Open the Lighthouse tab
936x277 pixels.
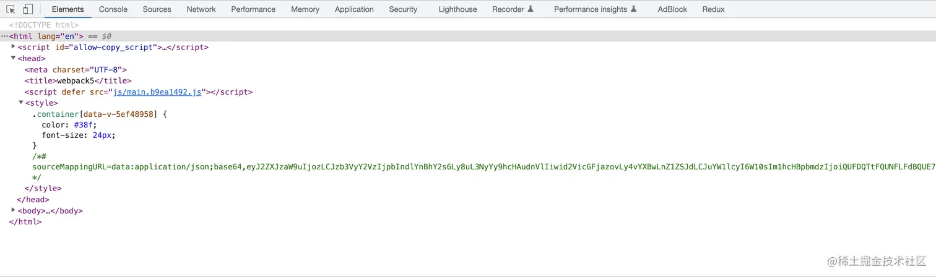457,9
